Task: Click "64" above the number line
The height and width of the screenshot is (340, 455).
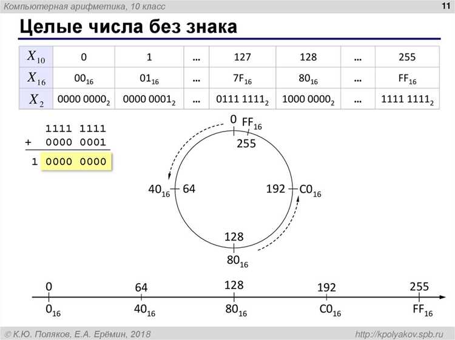Action: (x=141, y=287)
